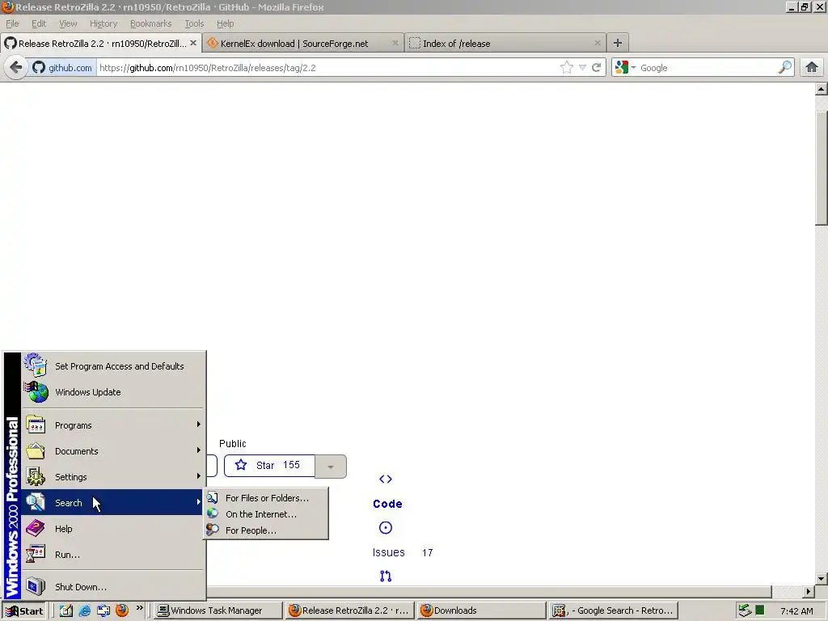Select the Release RetroZilla 2.2 tab
Screen dimensions: 828x621
point(100,44)
